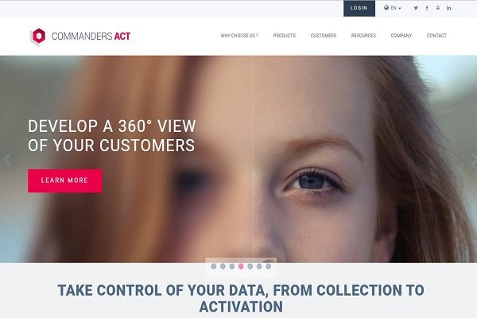The height and width of the screenshot is (318, 477).
Task: Click the Login button
Action: [359, 8]
